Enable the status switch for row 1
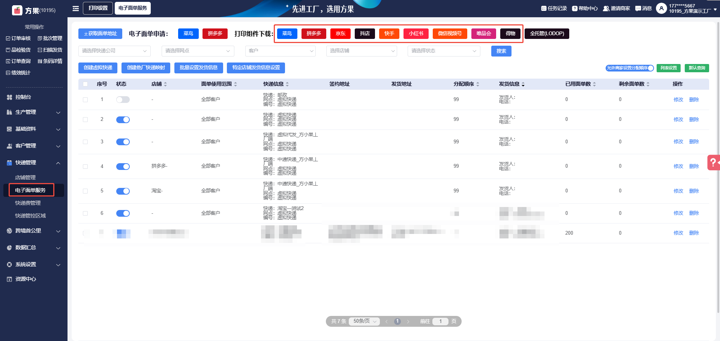 pyautogui.click(x=123, y=100)
